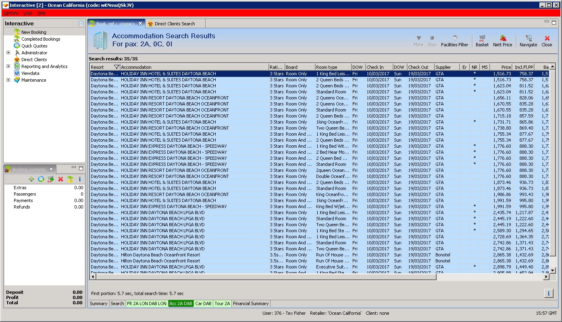
Task: Collapse the Interactive panel
Action: [81, 24]
